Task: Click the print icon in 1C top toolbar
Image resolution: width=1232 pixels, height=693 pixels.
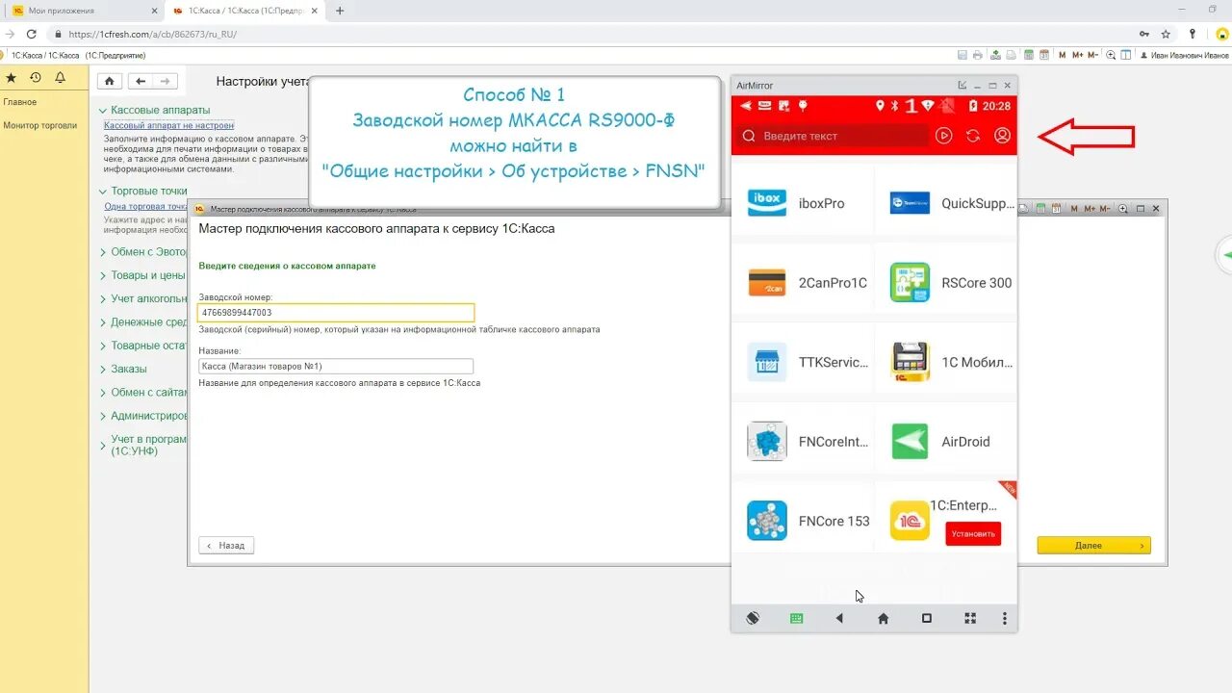Action: point(978,55)
